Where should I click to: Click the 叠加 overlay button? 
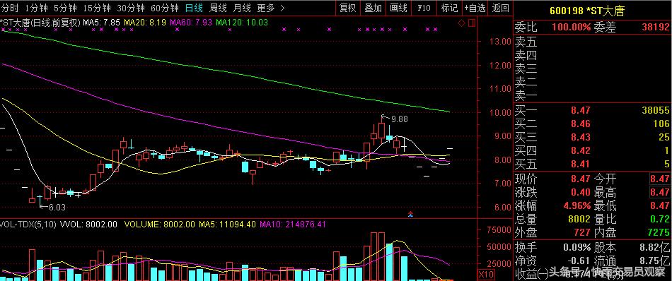(373, 8)
